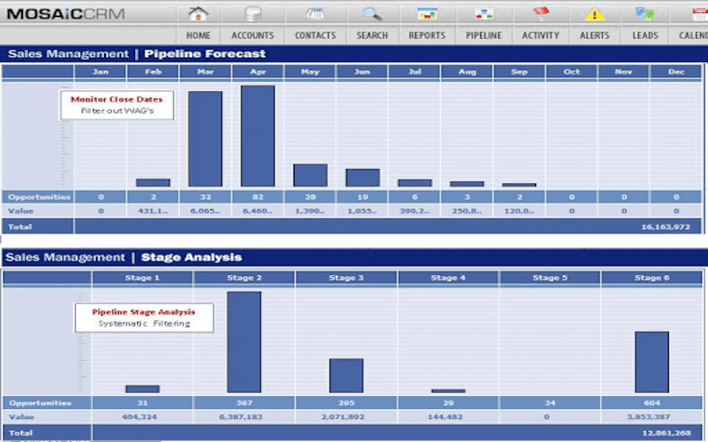This screenshot has height=442, width=708.
Task: Select the Jan column header
Action: (x=101, y=71)
